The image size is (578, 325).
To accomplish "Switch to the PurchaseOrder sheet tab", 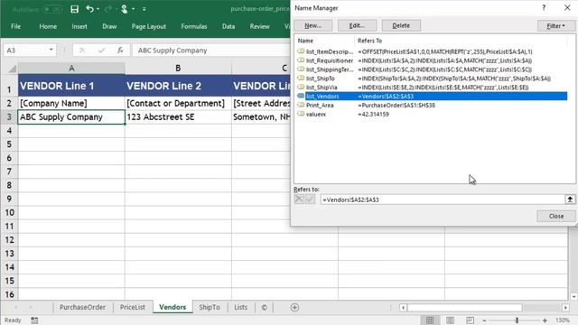I will click(82, 307).
